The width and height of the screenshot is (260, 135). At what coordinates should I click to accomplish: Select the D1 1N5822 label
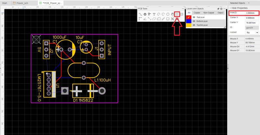click(x=83, y=100)
